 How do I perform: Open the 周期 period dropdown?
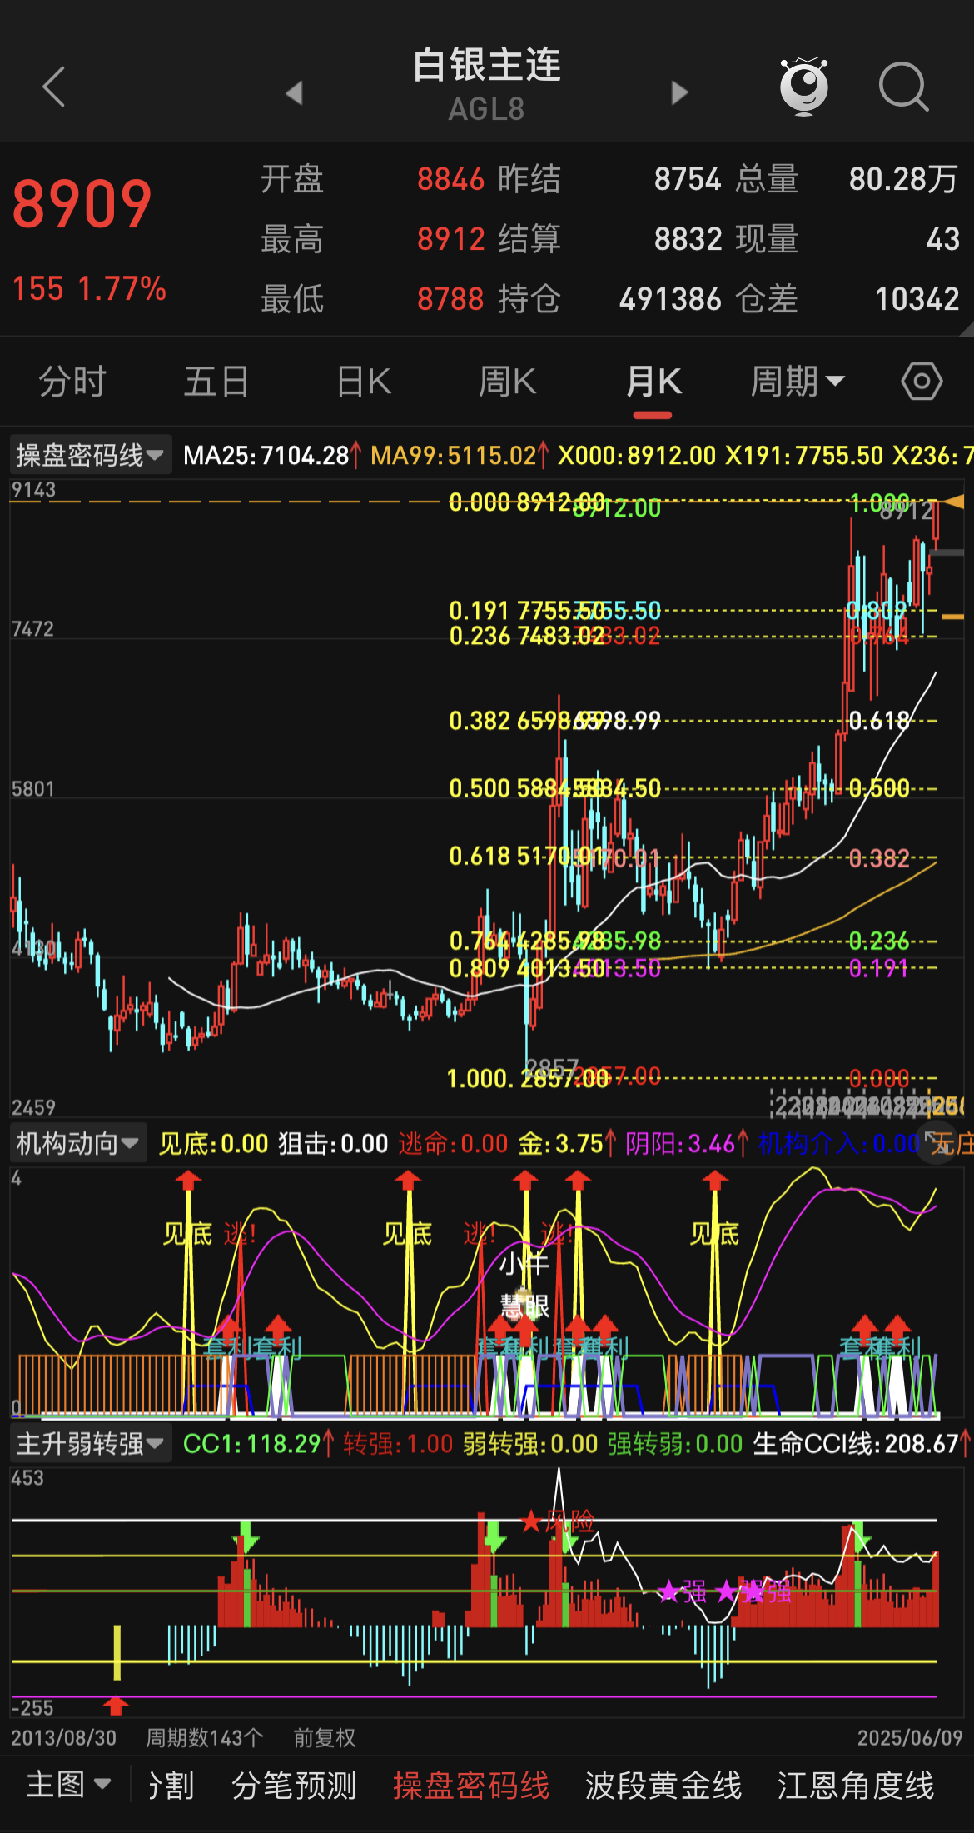pyautogui.click(x=798, y=382)
